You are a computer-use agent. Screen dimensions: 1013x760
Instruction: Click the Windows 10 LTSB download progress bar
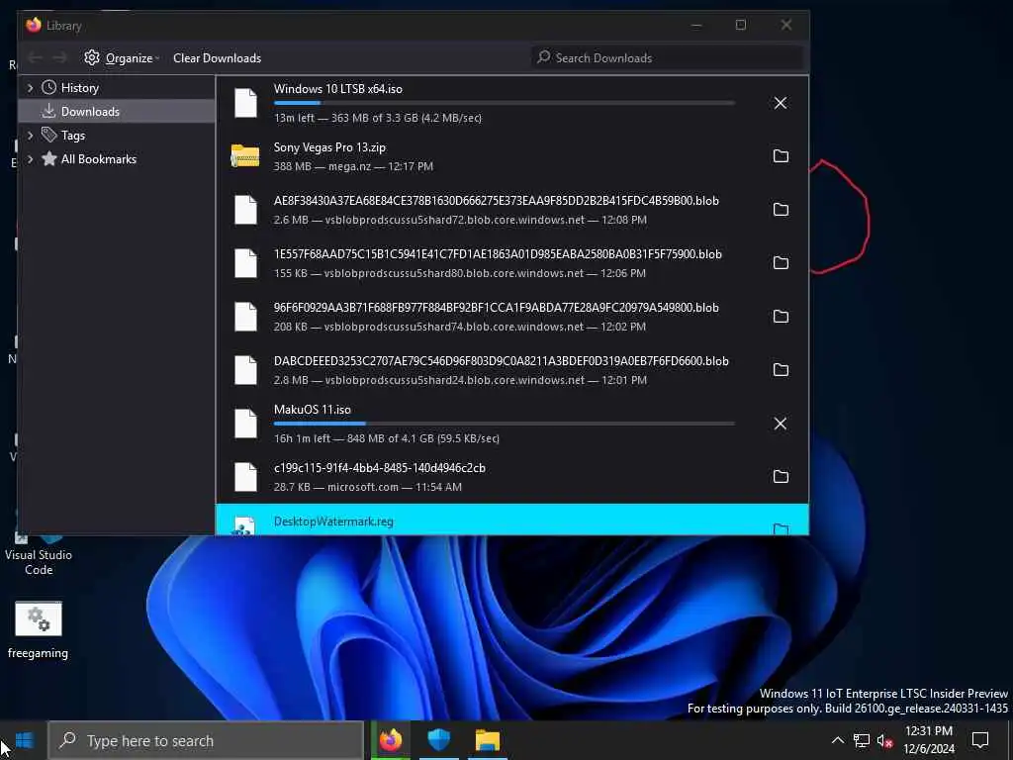(504, 103)
